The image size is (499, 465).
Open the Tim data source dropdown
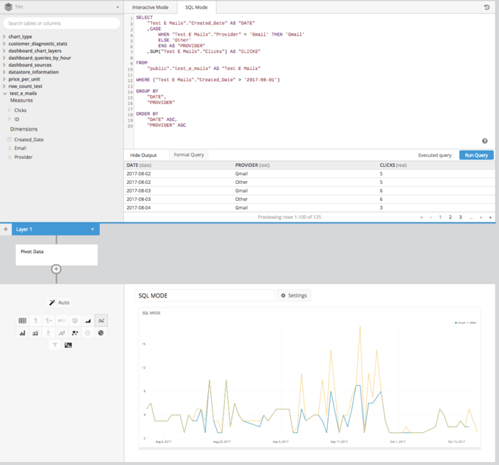[61, 7]
